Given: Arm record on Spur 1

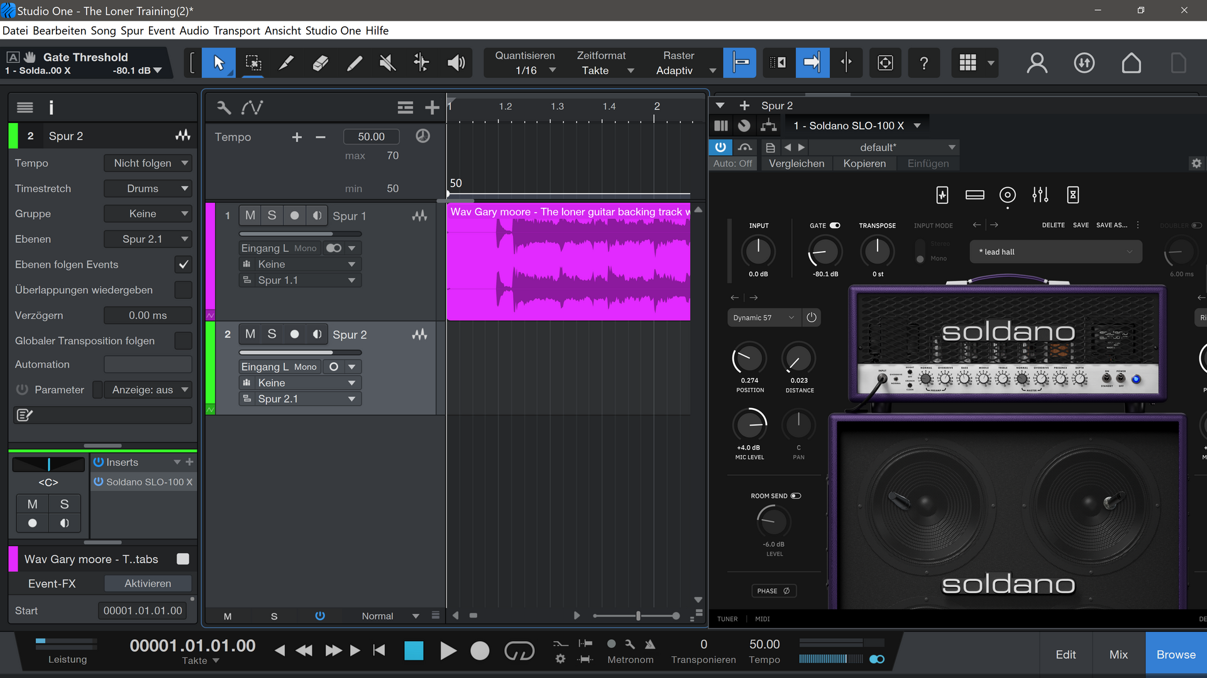Looking at the screenshot, I should (x=294, y=215).
